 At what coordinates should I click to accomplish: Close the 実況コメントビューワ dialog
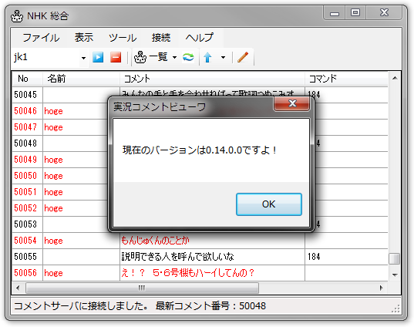[x=291, y=103]
